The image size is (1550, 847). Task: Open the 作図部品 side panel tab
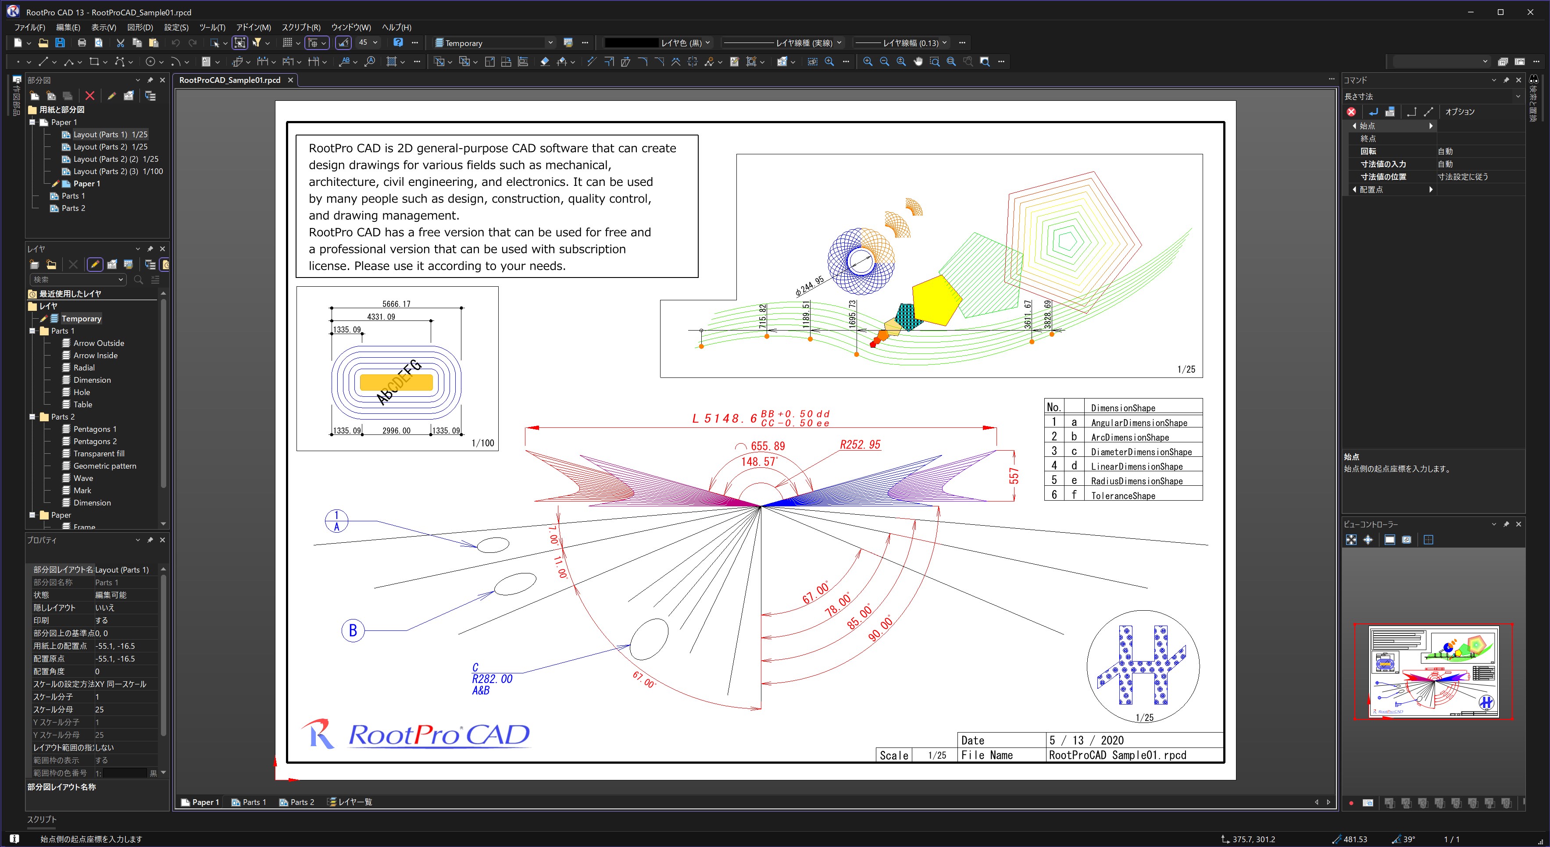(x=16, y=96)
